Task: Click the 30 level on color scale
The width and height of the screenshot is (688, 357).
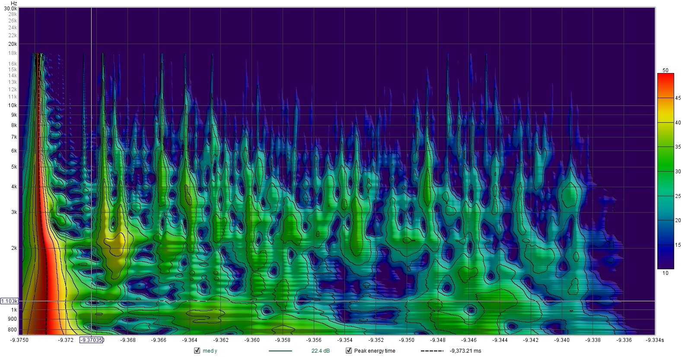Action: 678,172
